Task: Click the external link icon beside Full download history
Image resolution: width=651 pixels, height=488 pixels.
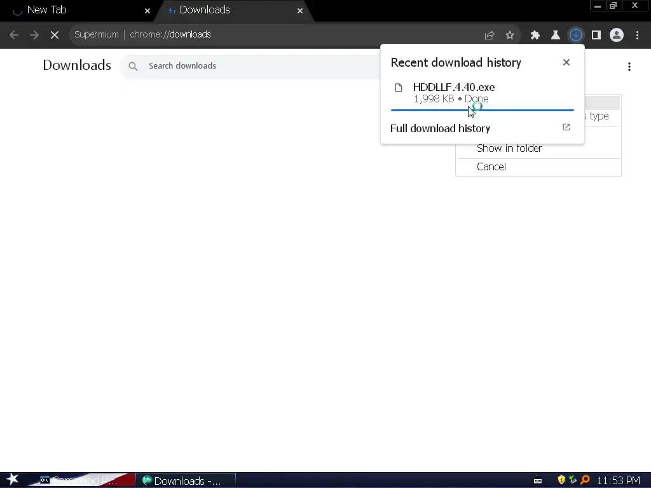Action: pyautogui.click(x=566, y=127)
